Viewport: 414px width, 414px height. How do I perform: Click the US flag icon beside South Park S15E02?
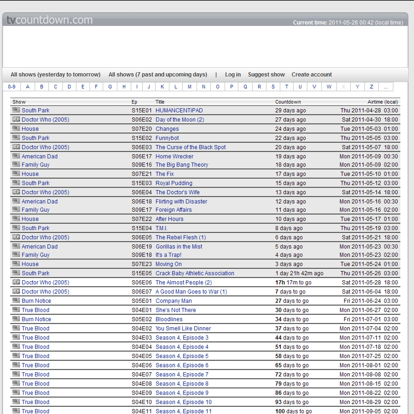(x=16, y=137)
